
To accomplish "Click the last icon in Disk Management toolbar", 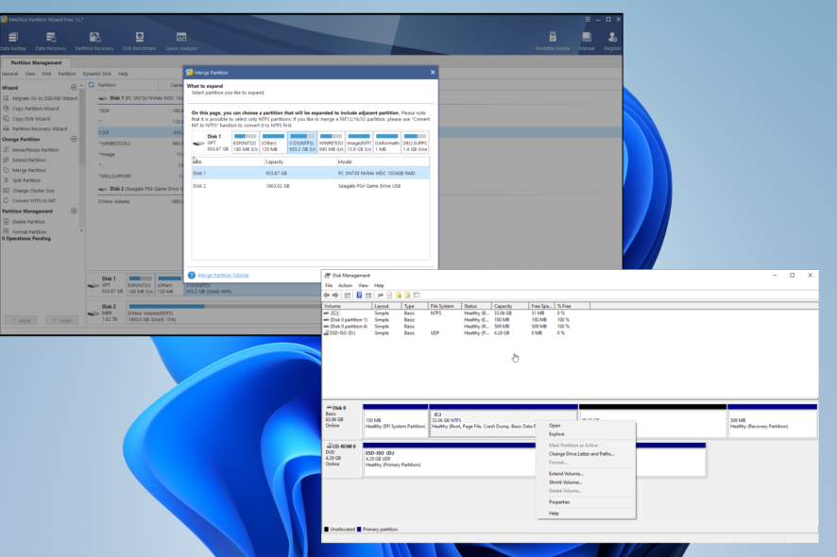I will point(417,295).
